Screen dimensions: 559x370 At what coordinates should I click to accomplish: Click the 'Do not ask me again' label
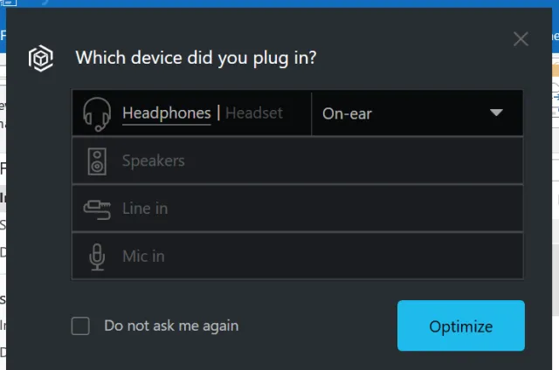click(171, 326)
